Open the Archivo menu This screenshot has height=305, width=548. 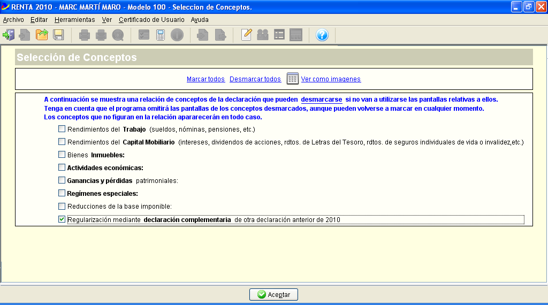pos(13,20)
